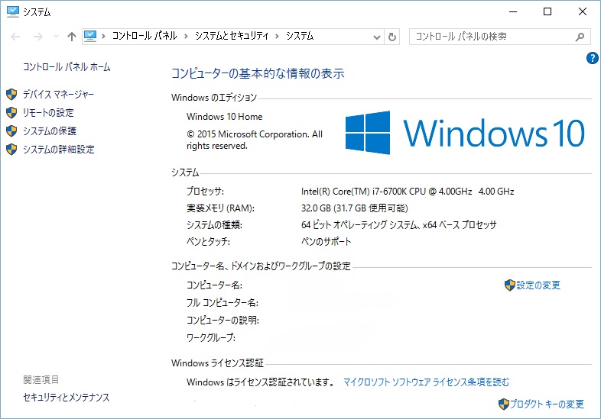Screen dimensions: 601x419
Task: Select システムとセキュリティ breadcrumb
Action: (x=232, y=36)
